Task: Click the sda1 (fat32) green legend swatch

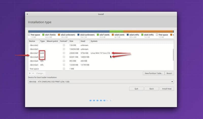Action: click(x=43, y=35)
